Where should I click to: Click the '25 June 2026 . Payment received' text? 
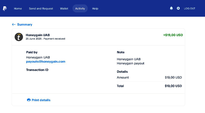click(x=45, y=39)
